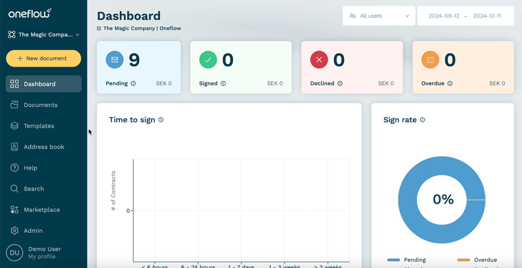The image size is (522, 268).
Task: Click Demo User name
Action: point(44,249)
